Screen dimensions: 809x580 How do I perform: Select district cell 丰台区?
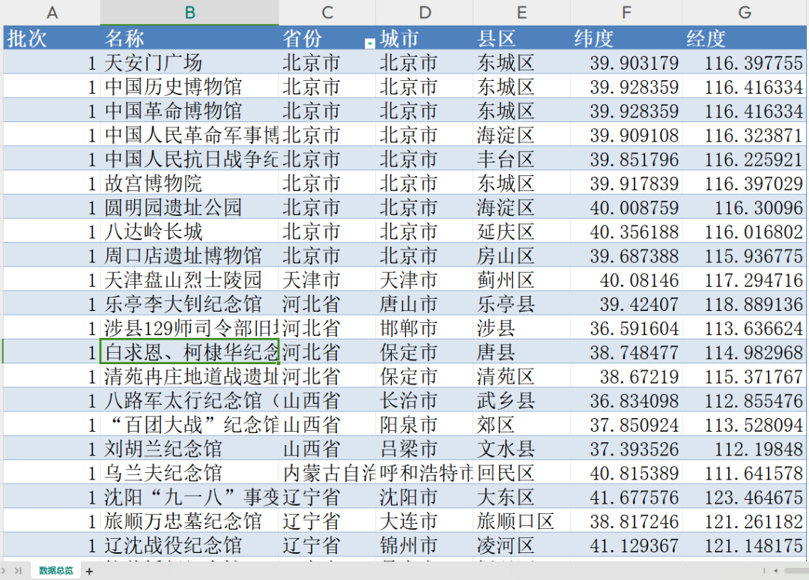point(521,159)
